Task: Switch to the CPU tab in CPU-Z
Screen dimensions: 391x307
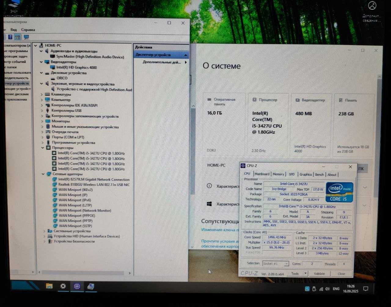Action: 247,174
